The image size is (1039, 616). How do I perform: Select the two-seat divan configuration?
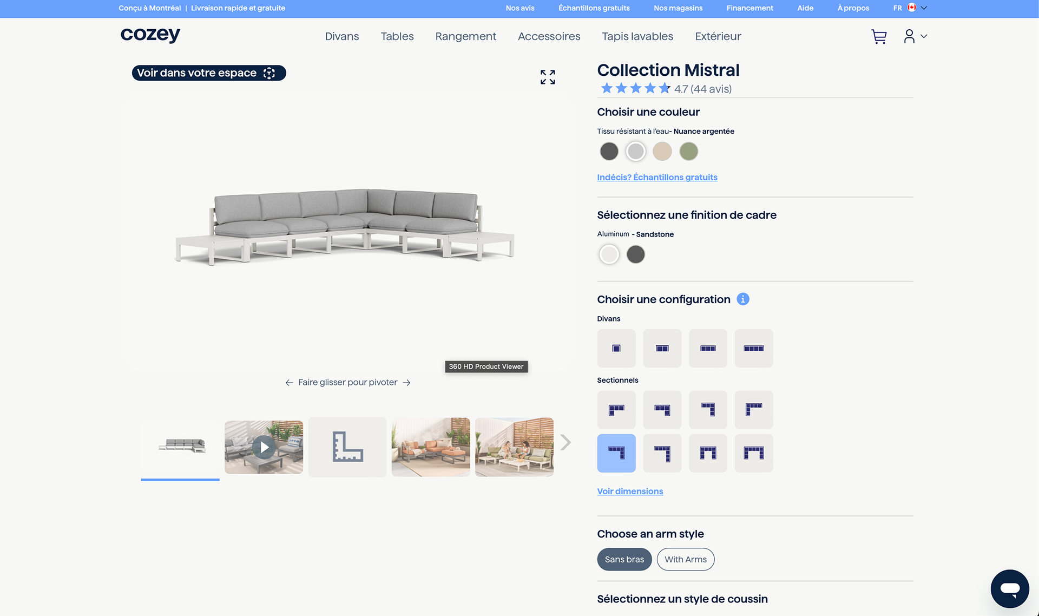pyautogui.click(x=662, y=348)
